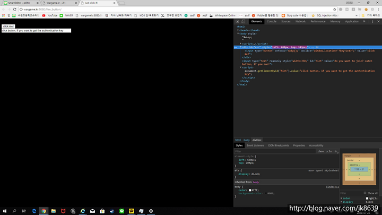Collapse the selected div#esc node
Image resolution: width=382 pixels, height=215 pixels.
tap(241, 47)
